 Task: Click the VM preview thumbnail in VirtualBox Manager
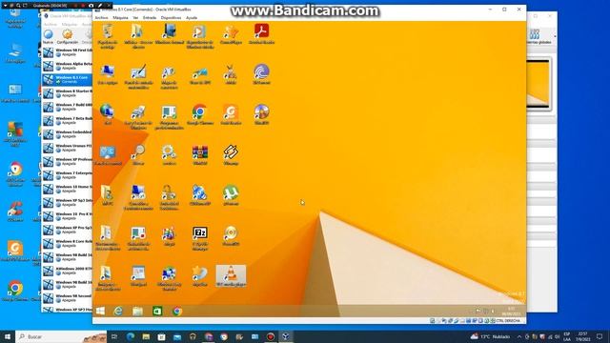click(539, 84)
